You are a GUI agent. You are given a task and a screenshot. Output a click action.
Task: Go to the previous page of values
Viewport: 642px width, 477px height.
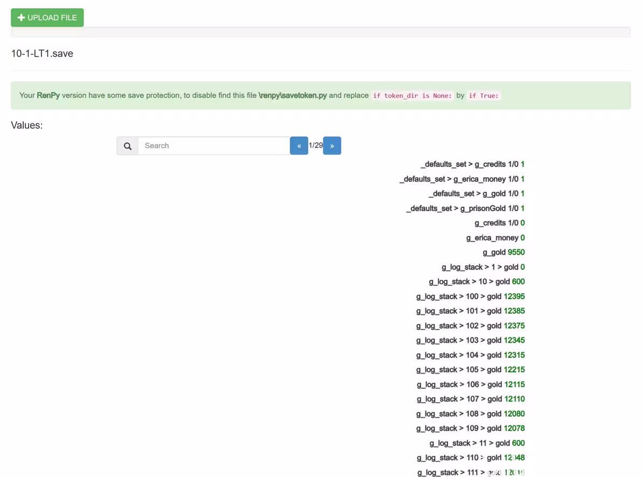click(299, 146)
